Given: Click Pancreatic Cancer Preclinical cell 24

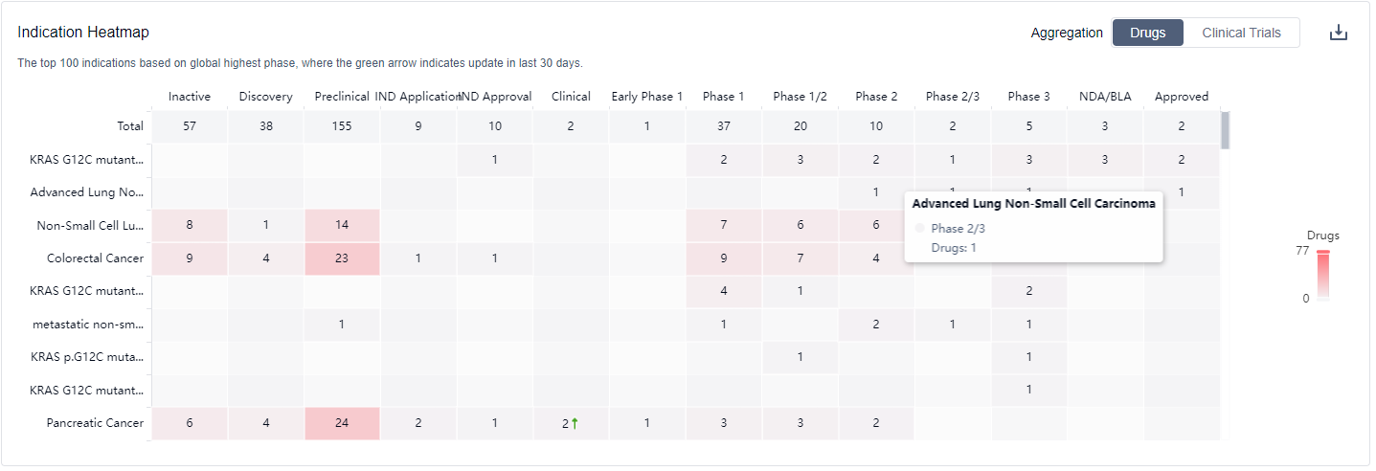Looking at the screenshot, I should click(x=342, y=423).
